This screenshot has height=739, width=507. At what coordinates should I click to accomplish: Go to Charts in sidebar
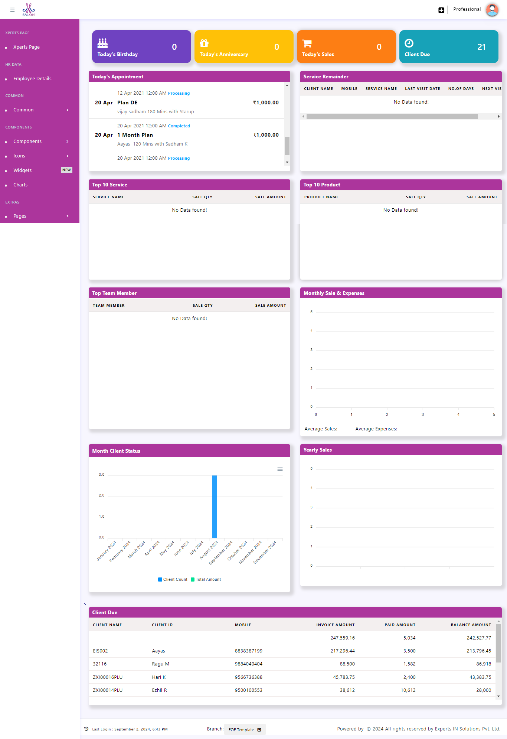click(20, 185)
